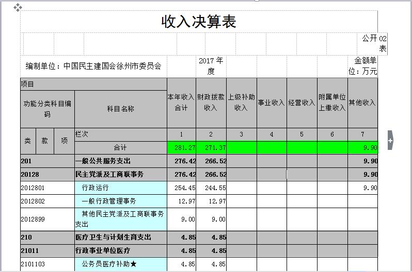Click the table move handle icon
Viewport: 412px width, 272px height.
point(18,7)
